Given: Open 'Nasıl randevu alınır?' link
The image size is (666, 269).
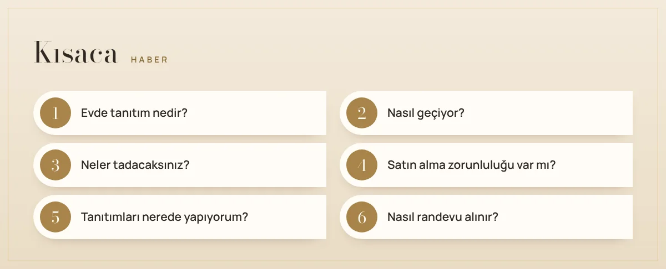Looking at the screenshot, I should pos(443,217).
